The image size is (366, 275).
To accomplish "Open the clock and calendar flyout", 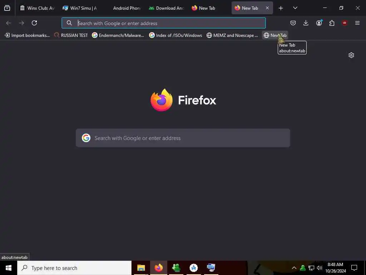I will pyautogui.click(x=335, y=268).
